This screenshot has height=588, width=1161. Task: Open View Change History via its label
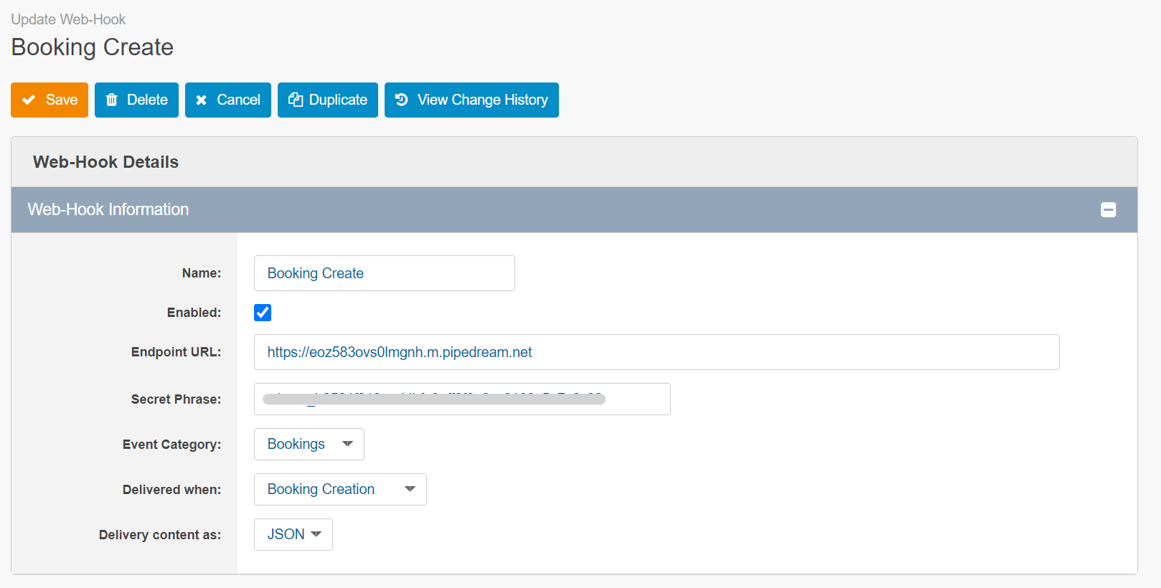click(482, 100)
